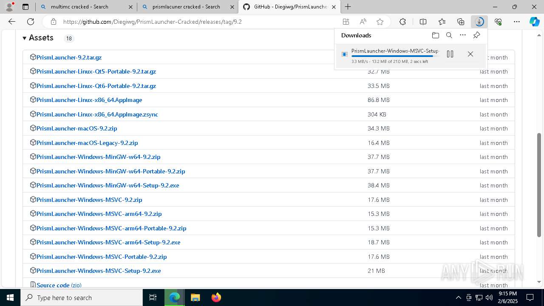Download PrismLauncher-9.2.tar.gz
The height and width of the screenshot is (306, 544).
tap(69, 57)
